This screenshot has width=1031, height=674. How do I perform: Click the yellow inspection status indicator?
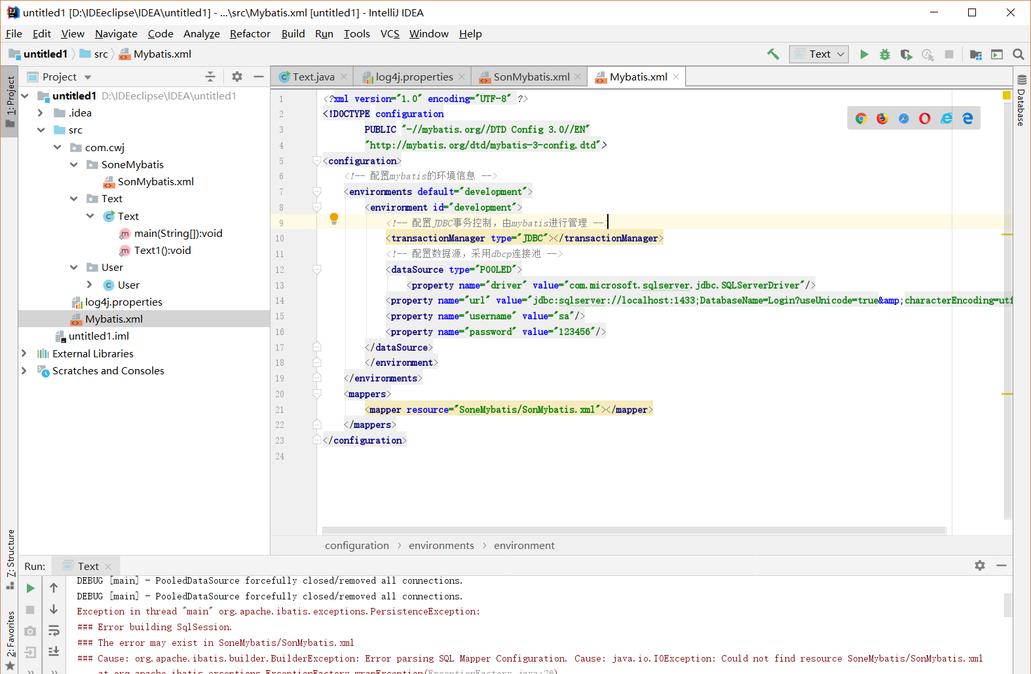tap(1007, 96)
